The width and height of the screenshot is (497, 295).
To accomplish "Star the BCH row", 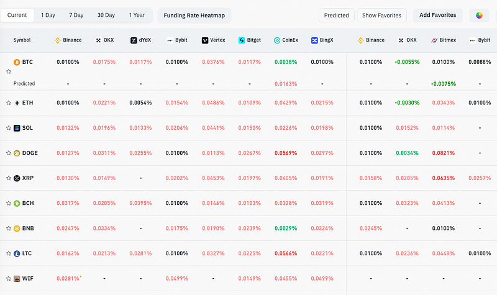I will pyautogui.click(x=9, y=203).
